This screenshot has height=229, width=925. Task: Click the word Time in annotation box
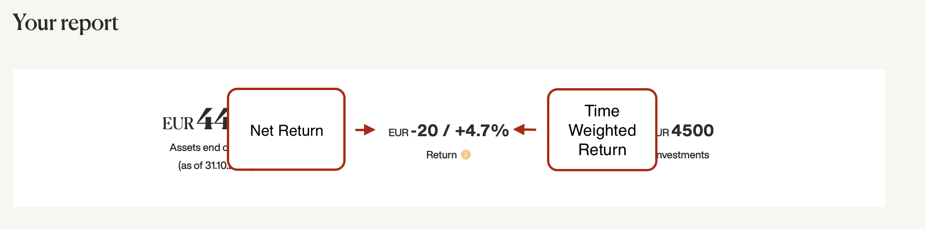point(602,111)
